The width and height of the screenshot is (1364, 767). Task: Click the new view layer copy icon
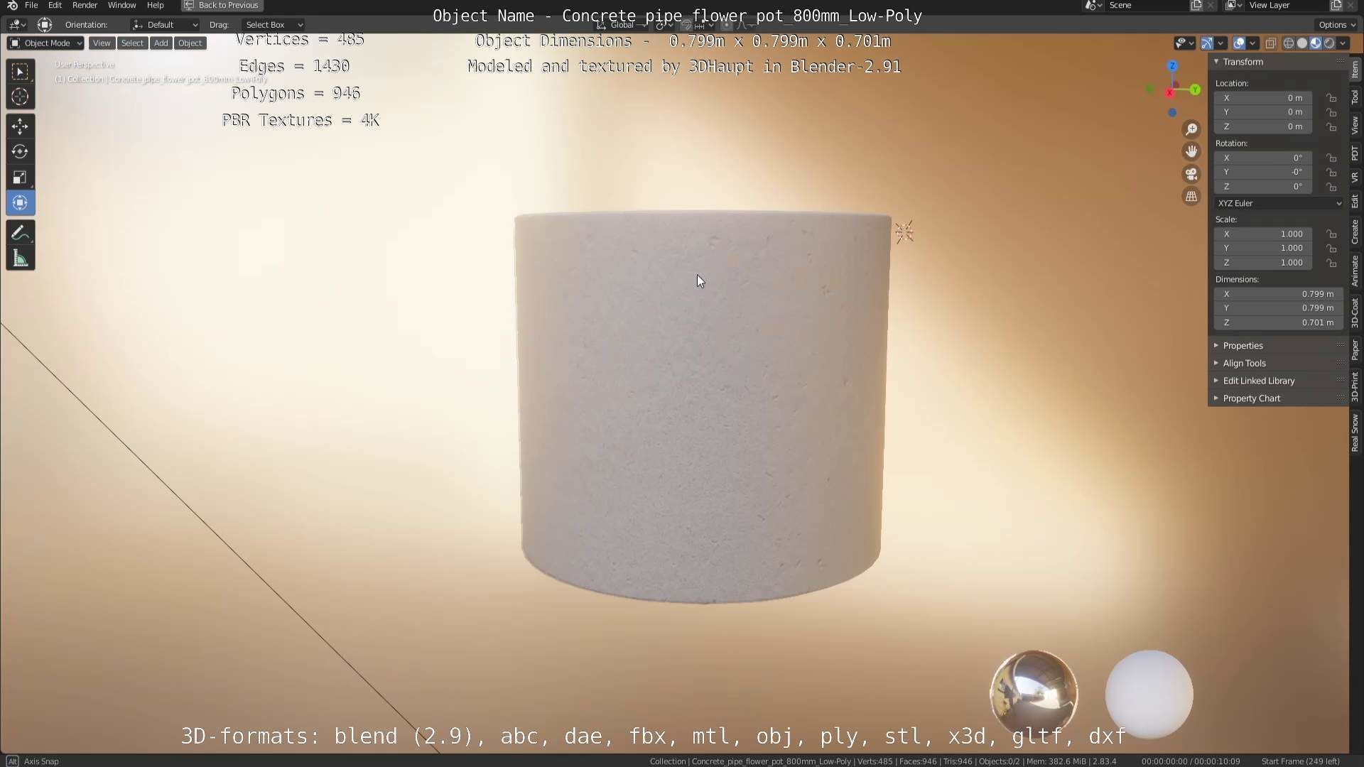(x=1336, y=5)
